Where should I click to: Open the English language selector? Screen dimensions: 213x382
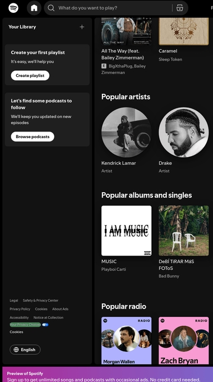pos(25,349)
